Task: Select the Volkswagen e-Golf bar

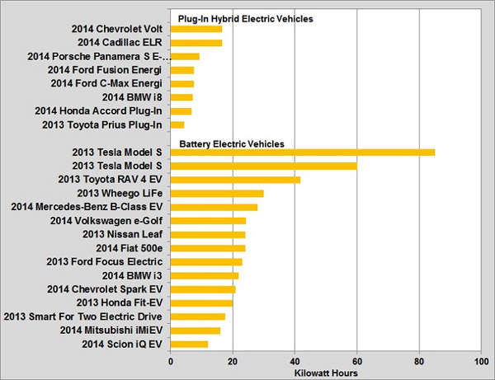Action: (x=209, y=221)
